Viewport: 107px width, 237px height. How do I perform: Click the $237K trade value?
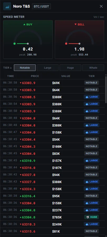click(57, 210)
